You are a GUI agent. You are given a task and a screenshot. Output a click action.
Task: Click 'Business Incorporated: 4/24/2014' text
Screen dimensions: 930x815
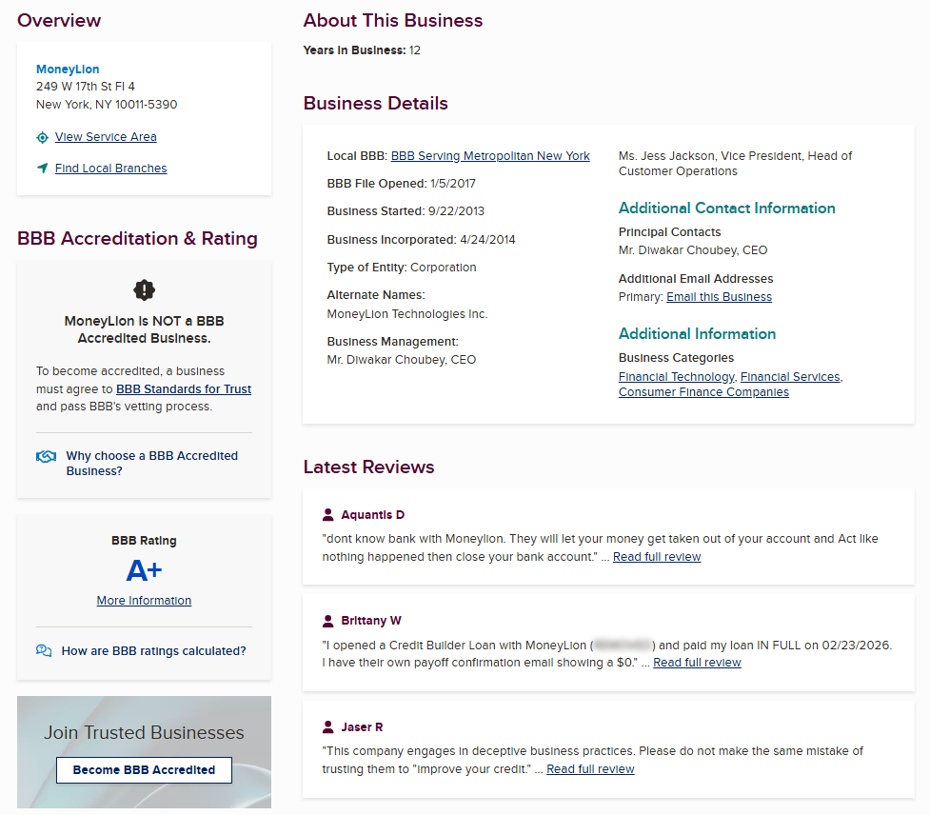[421, 240]
